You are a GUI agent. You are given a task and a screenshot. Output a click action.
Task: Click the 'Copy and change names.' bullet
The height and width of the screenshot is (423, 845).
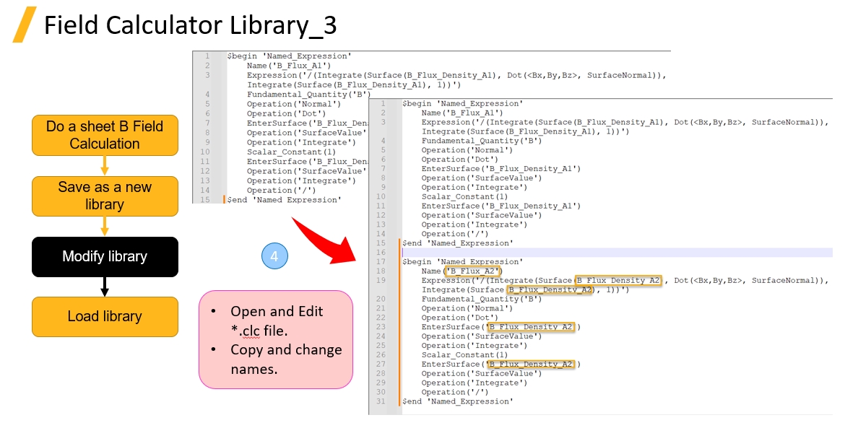click(x=286, y=359)
